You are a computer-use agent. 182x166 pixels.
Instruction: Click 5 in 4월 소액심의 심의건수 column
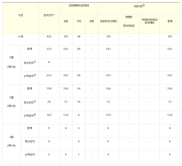click(x=49, y=155)
